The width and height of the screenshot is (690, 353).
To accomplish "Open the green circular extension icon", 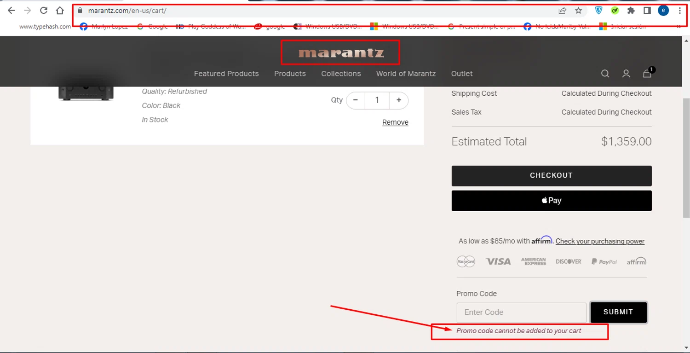I will tap(615, 11).
